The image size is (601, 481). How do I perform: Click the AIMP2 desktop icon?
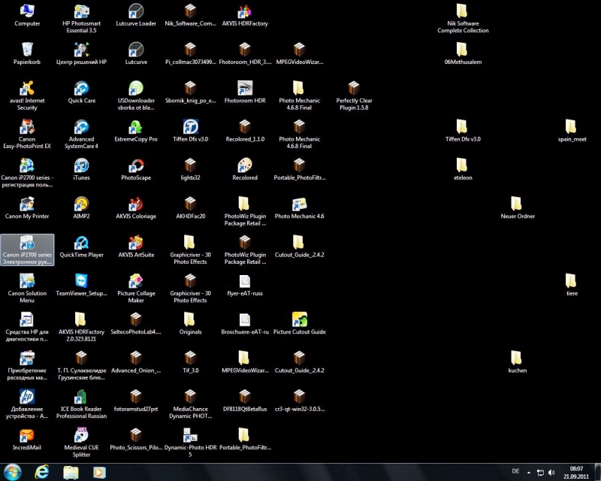[82, 204]
